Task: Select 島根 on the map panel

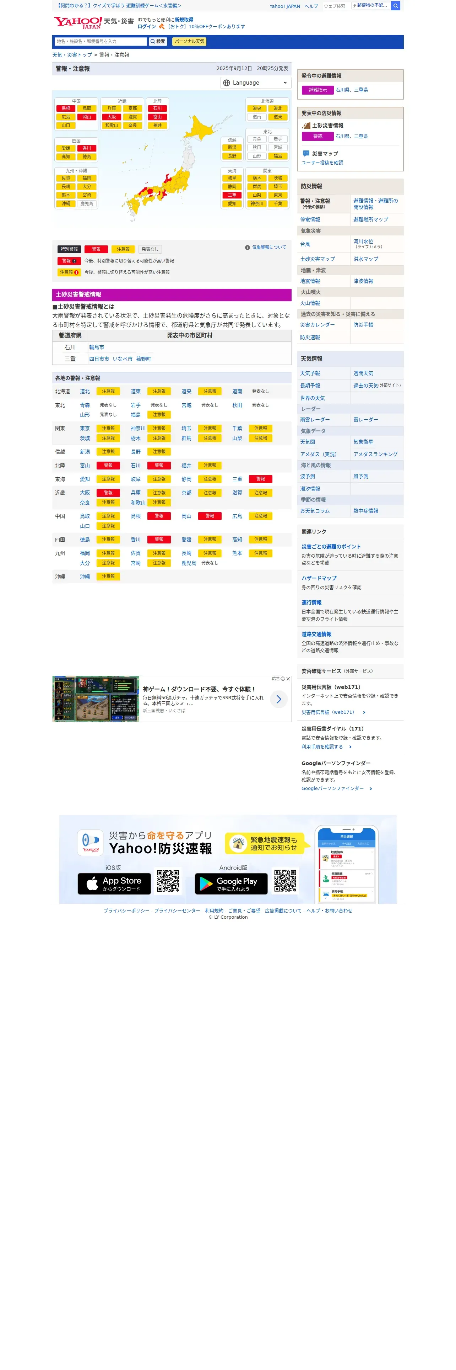Action: 66,108
